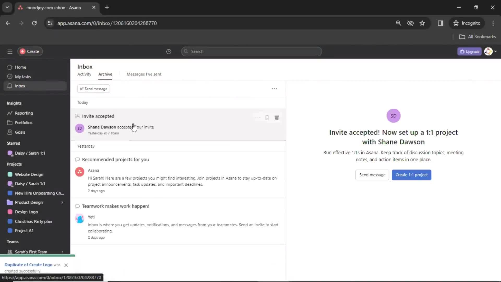Click the My tasks sidebar icon

pos(10,77)
